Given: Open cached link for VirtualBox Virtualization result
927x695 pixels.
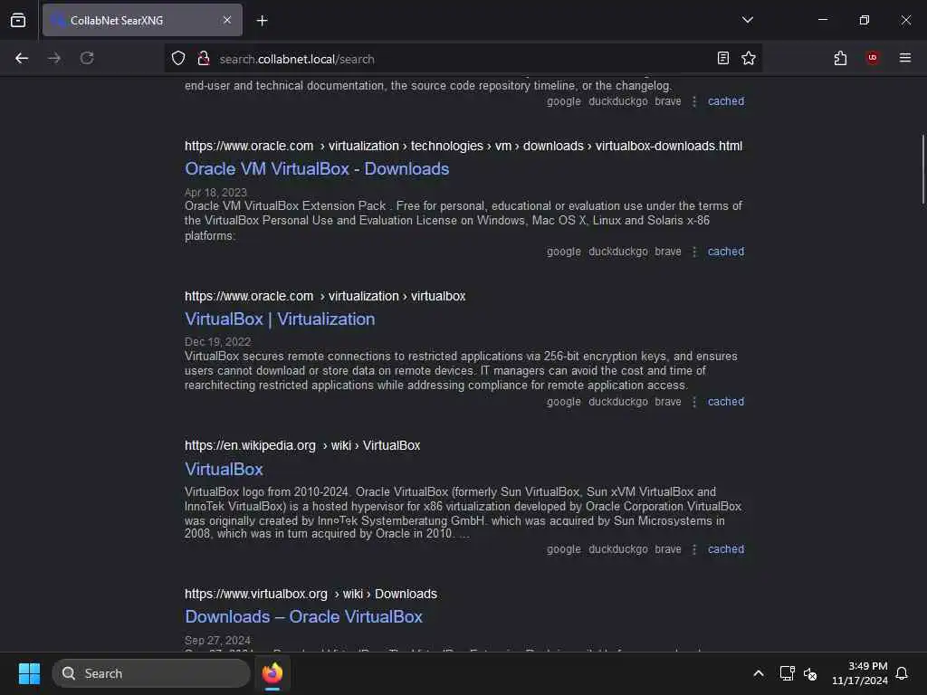Looking at the screenshot, I should (725, 401).
